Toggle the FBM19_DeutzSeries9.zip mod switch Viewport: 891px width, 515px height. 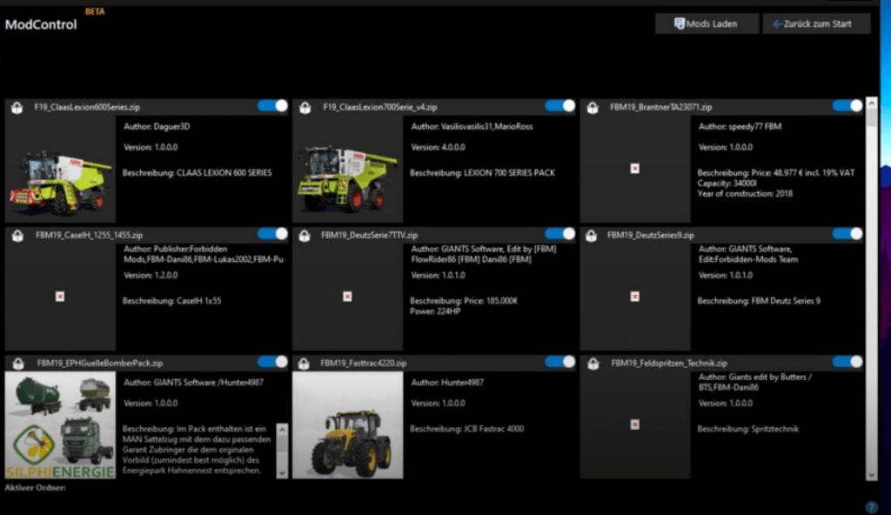(848, 233)
